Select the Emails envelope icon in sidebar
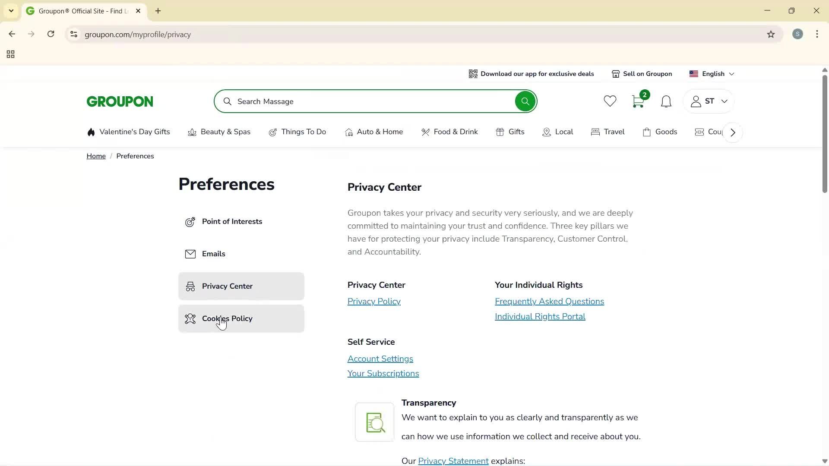 [190, 254]
